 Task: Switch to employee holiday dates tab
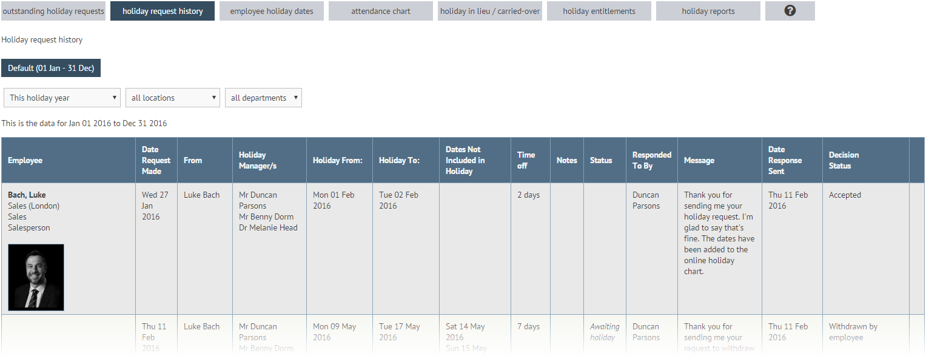click(x=272, y=11)
